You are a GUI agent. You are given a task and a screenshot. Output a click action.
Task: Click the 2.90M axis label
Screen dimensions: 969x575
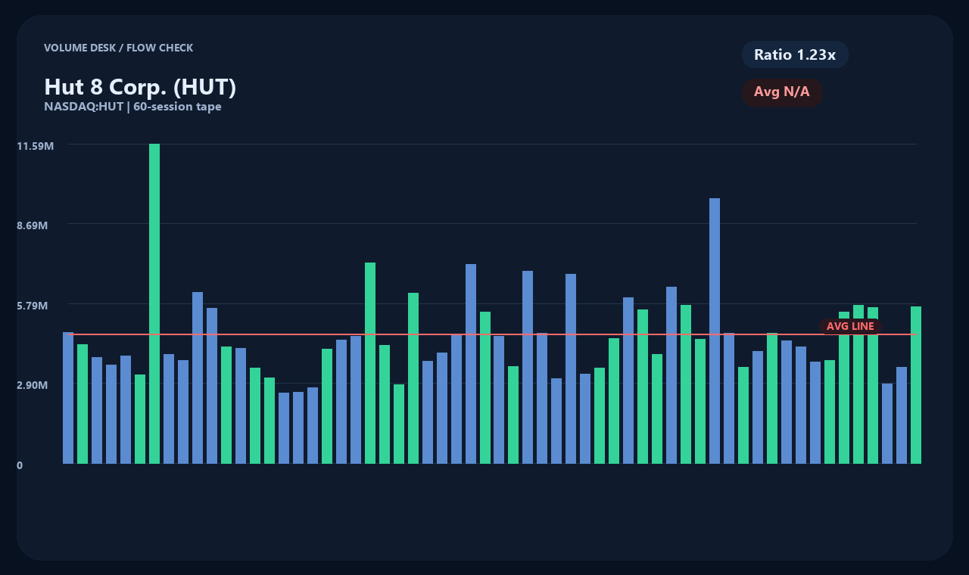point(33,385)
